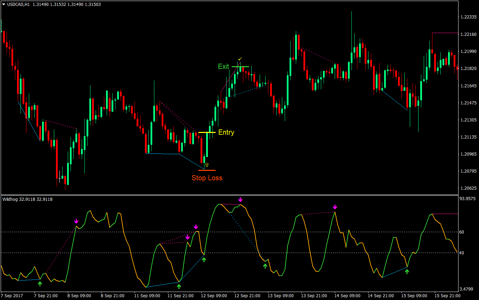Toggle the orange Stop Loss level line
The image size is (479, 300).
tap(206, 171)
